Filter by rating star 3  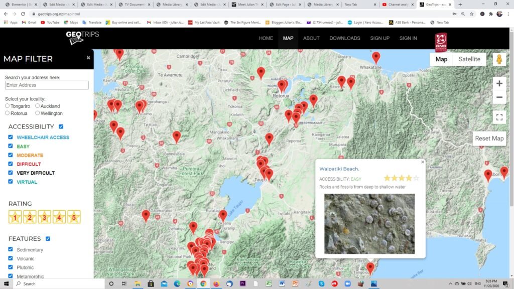[x=44, y=217]
